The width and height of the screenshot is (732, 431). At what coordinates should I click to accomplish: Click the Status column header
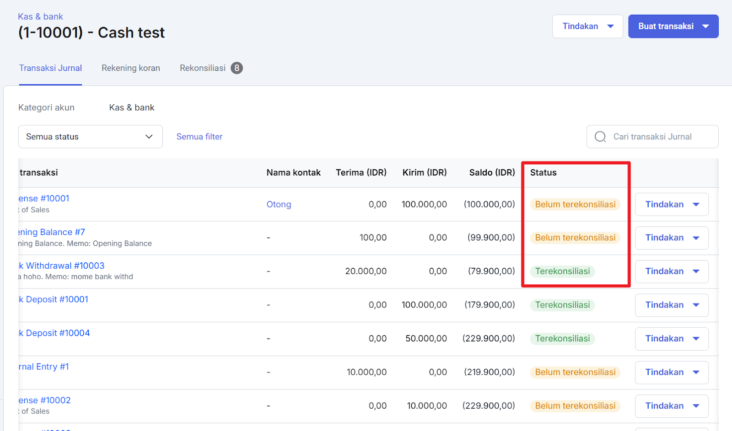pyautogui.click(x=543, y=172)
